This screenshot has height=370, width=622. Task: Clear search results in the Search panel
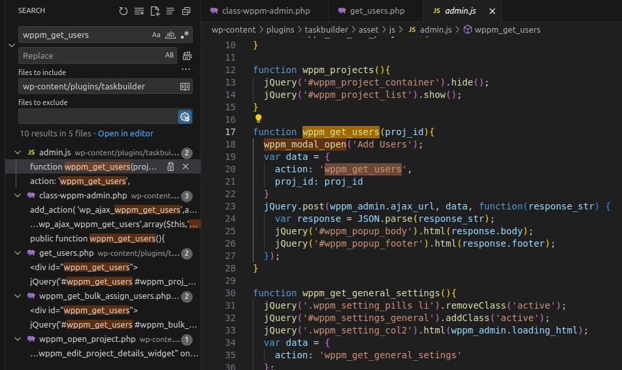pyautogui.click(x=139, y=11)
